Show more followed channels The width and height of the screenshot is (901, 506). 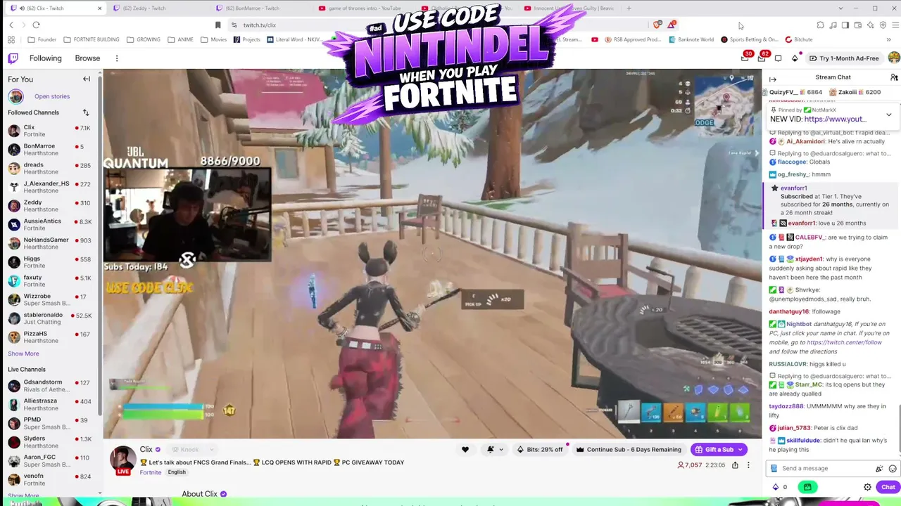[23, 353]
